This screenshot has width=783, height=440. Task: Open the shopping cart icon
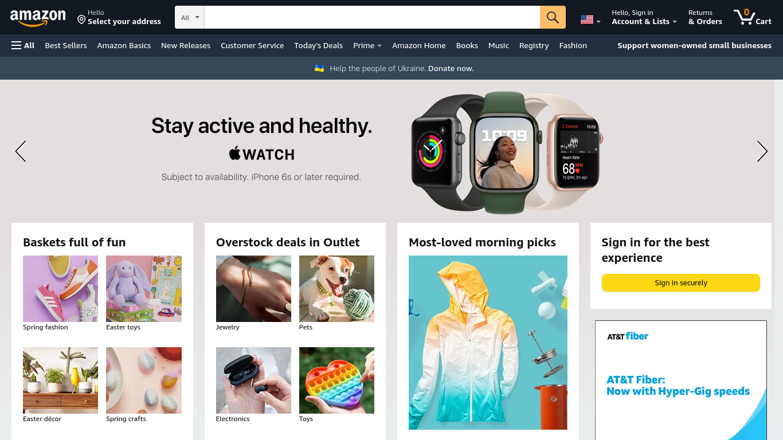pos(753,17)
